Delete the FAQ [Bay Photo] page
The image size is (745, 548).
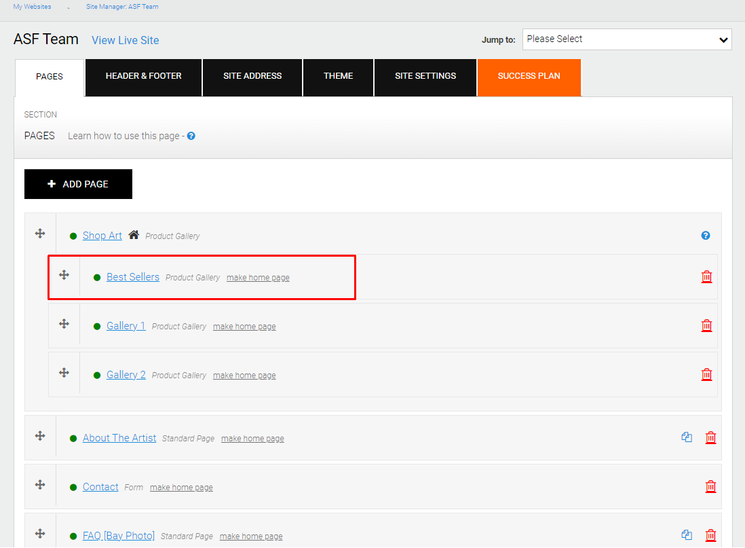pos(711,535)
